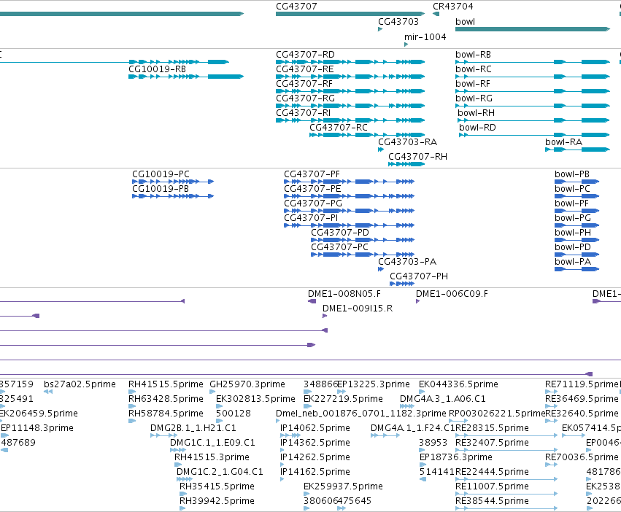Select EST EK259937.5prime
This screenshot has height=512, width=621.
click(306, 494)
